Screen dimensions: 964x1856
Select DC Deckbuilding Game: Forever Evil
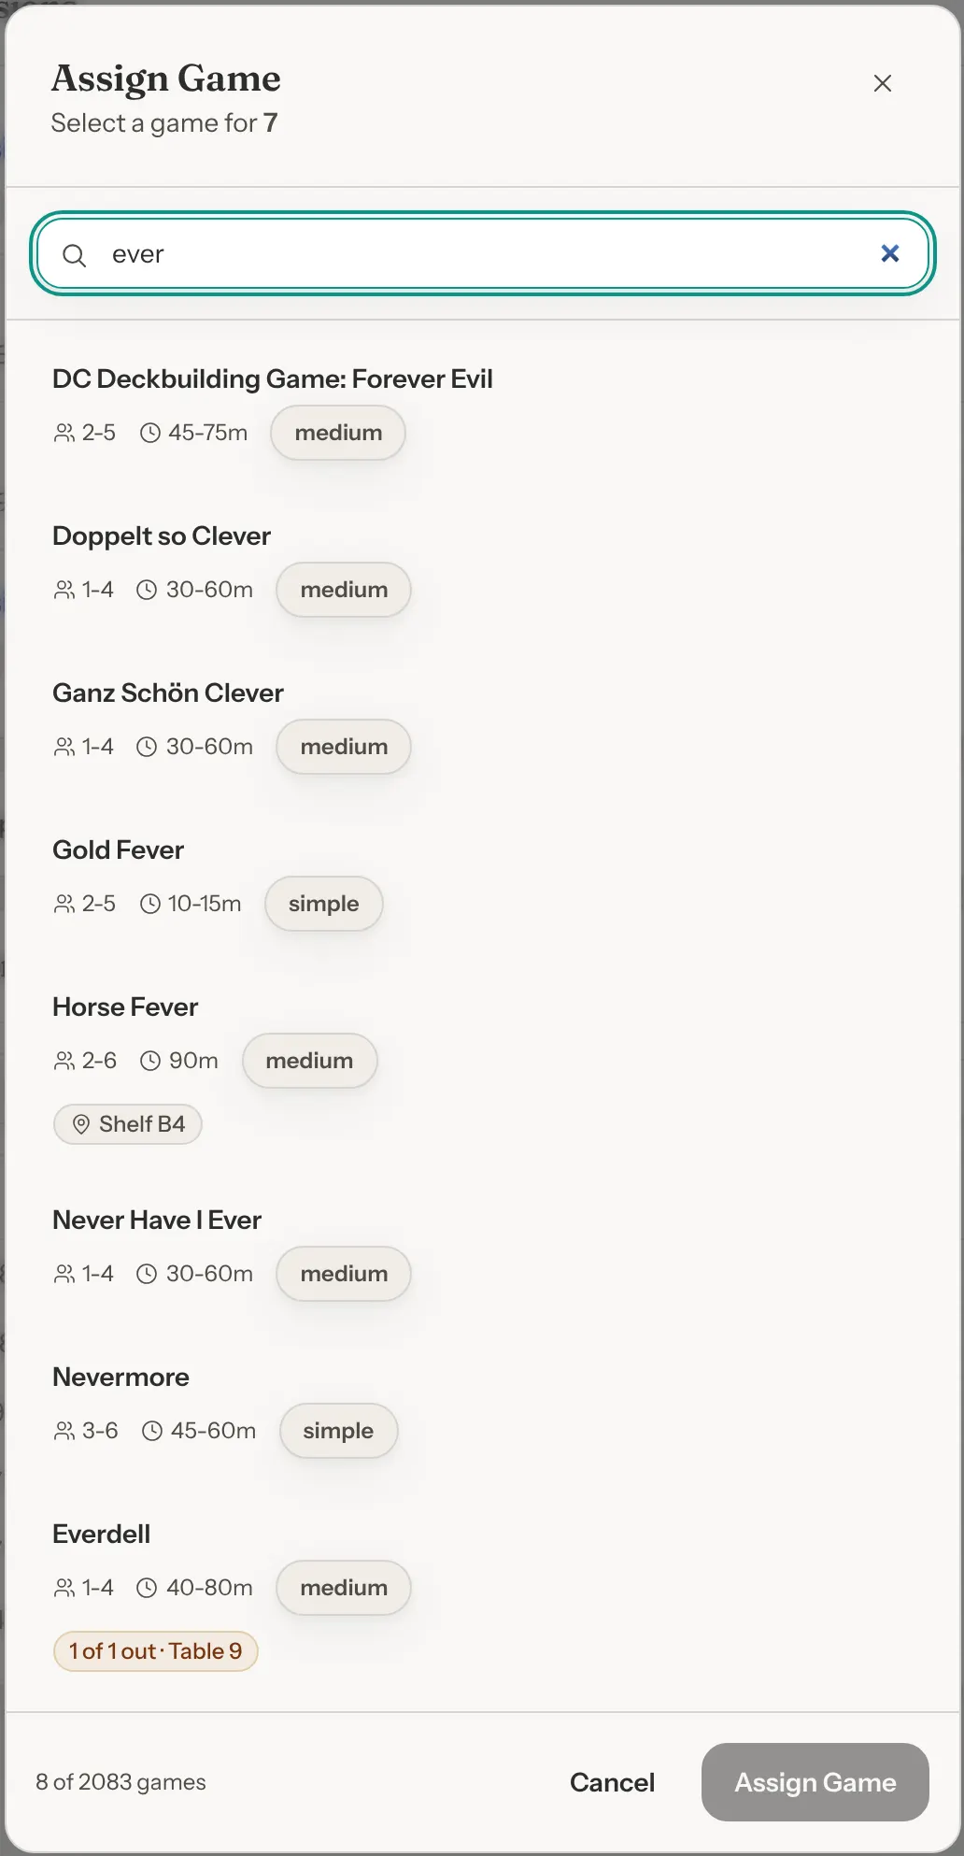click(x=482, y=408)
